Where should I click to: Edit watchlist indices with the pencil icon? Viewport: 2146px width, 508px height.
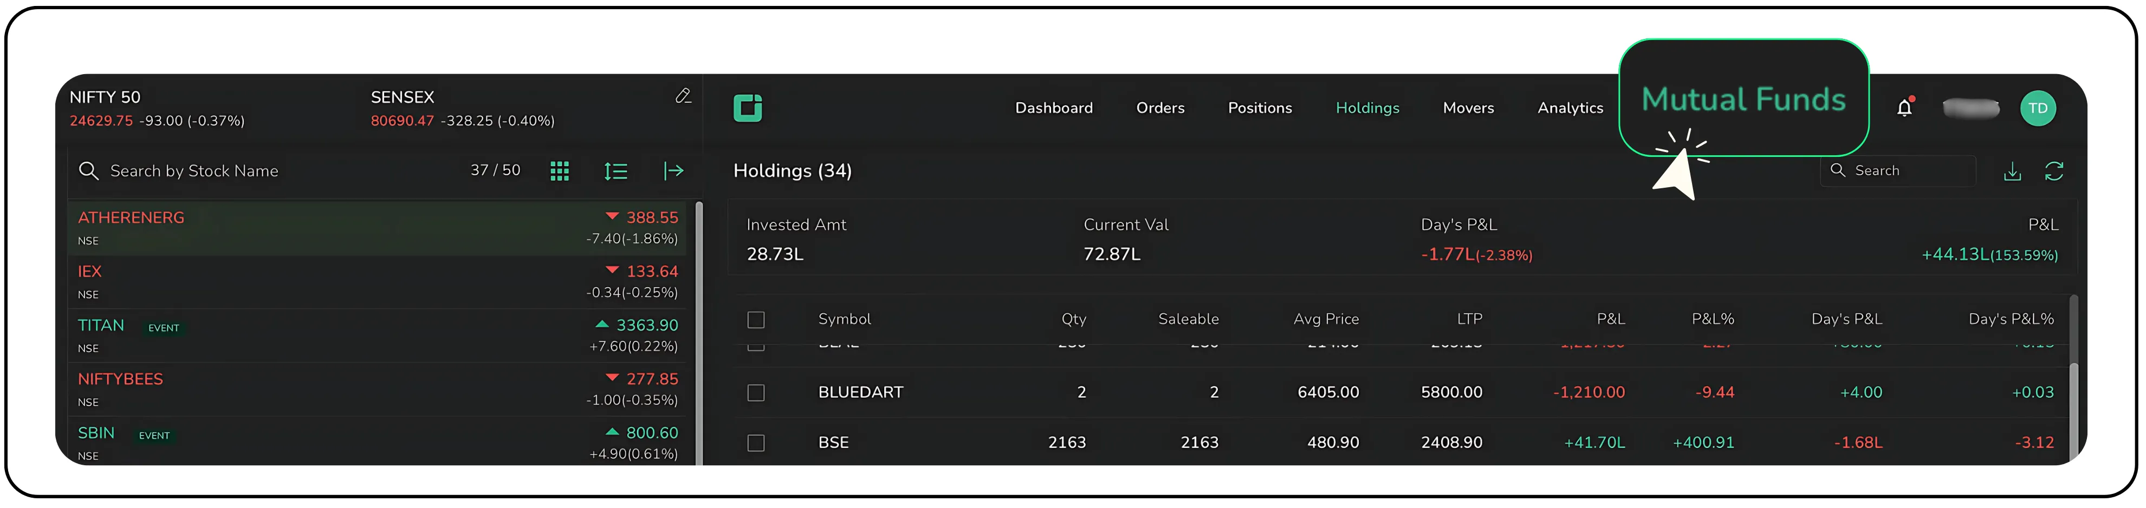683,96
